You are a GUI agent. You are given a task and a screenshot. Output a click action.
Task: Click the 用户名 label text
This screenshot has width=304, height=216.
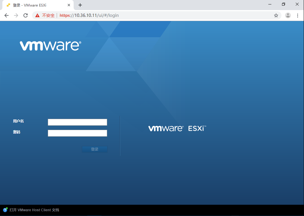coord(18,121)
